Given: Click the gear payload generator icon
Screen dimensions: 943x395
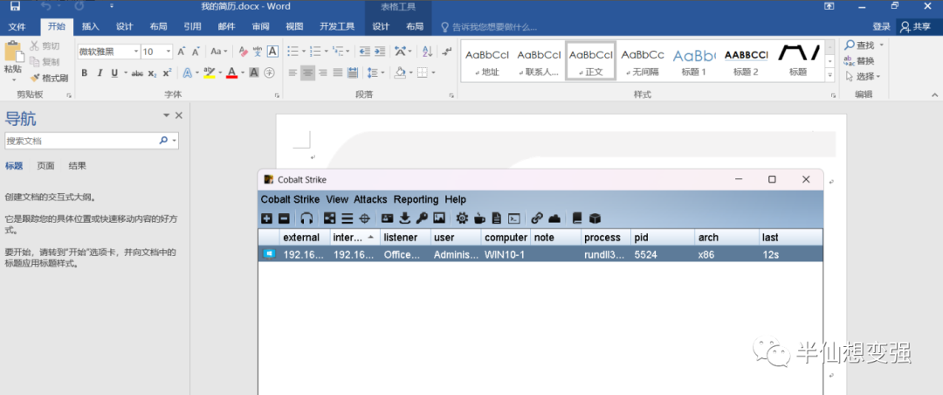Looking at the screenshot, I should pyautogui.click(x=462, y=218).
